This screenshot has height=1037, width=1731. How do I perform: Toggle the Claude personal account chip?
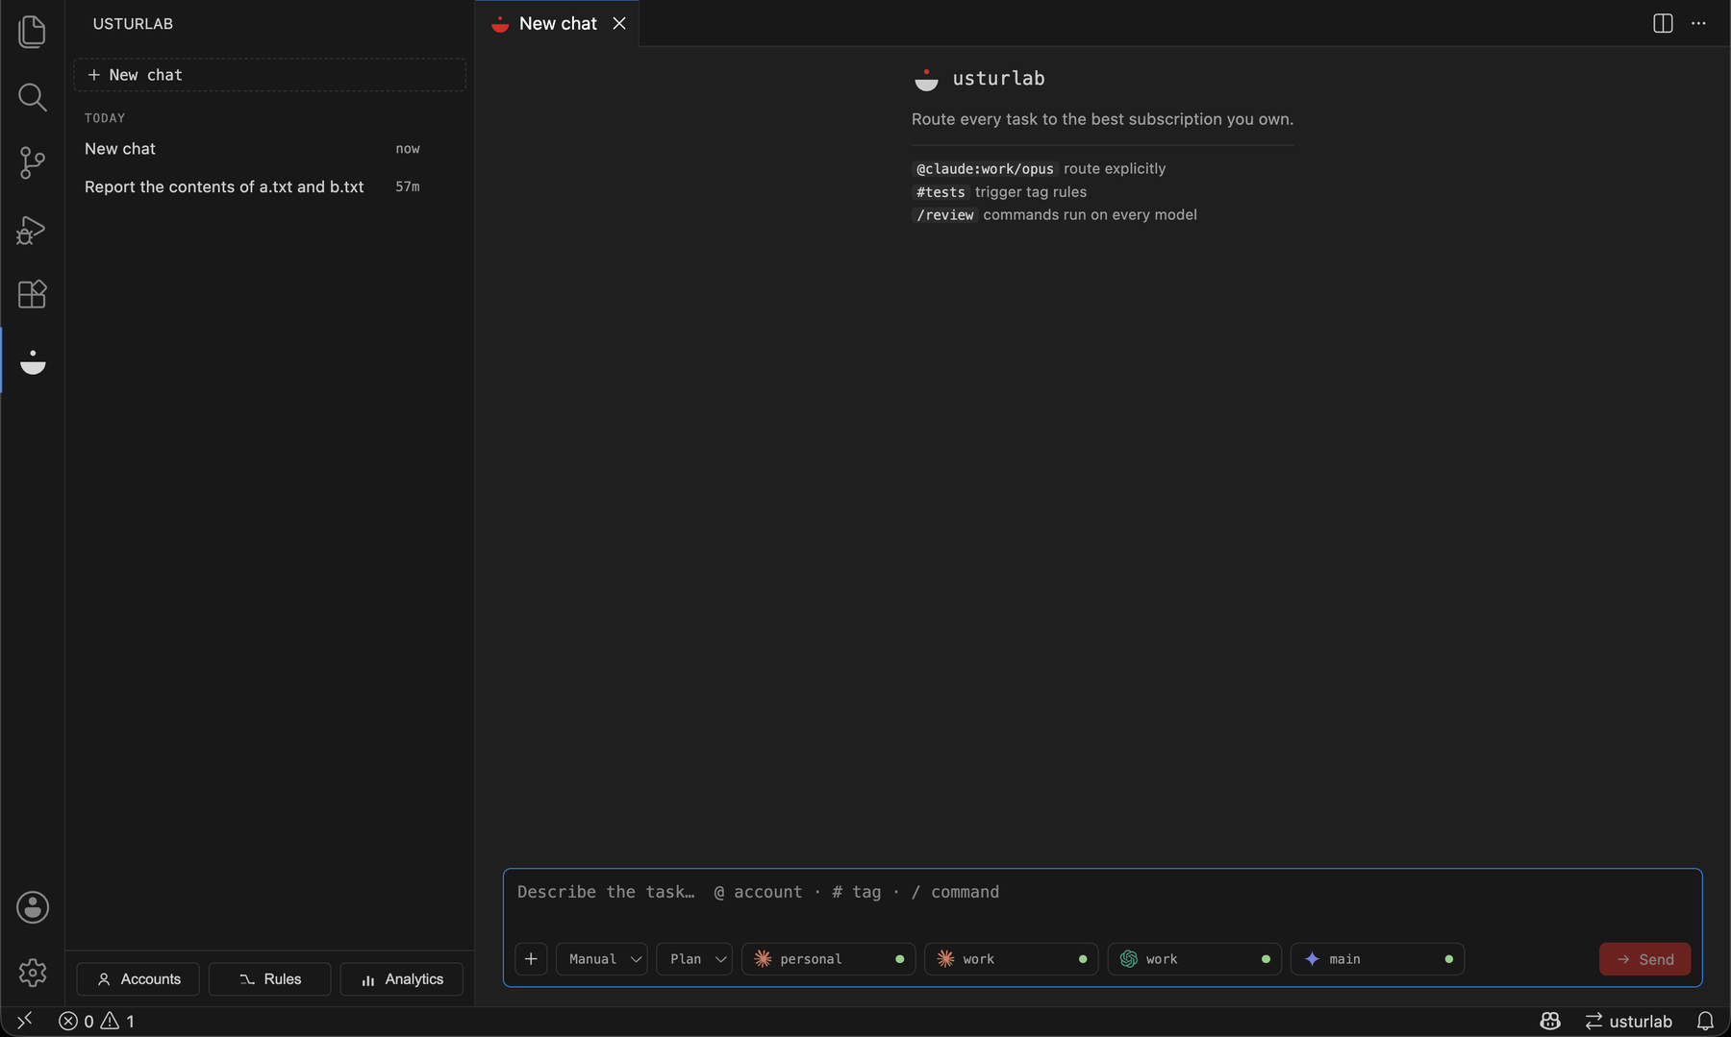pyautogui.click(x=828, y=959)
